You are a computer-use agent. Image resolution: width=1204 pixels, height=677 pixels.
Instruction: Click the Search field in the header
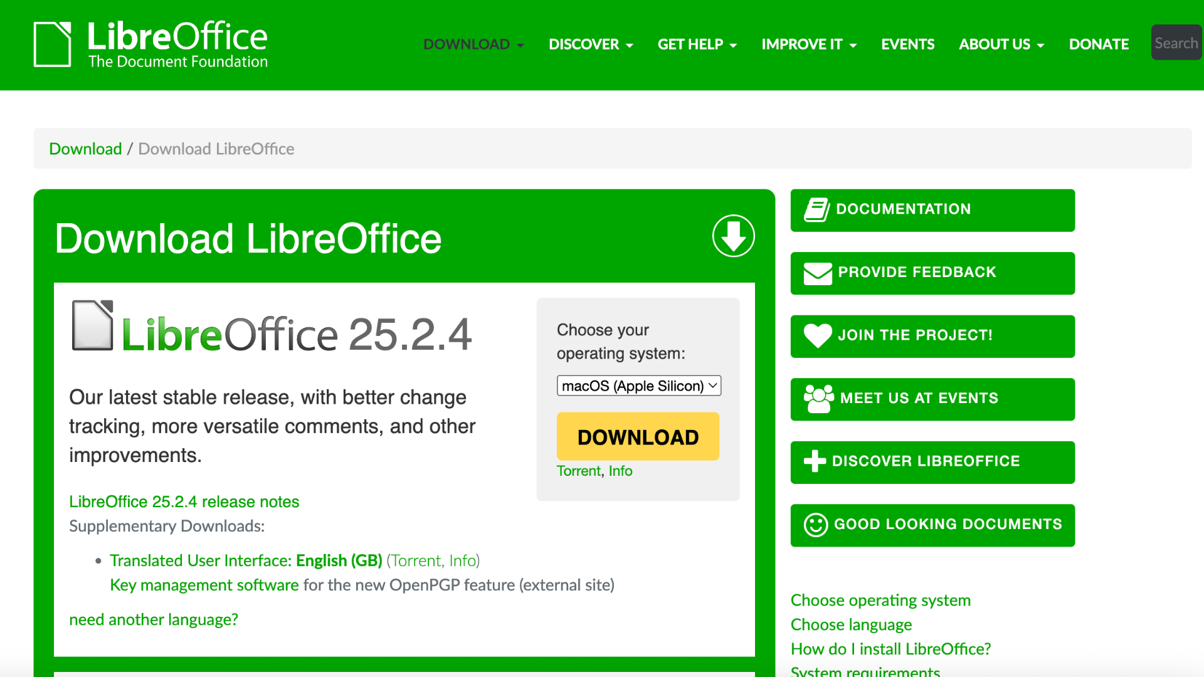click(1176, 43)
